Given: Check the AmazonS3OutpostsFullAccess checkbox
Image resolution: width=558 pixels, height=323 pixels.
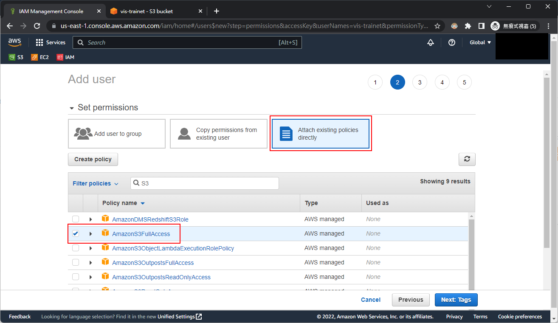Looking at the screenshot, I should pyautogui.click(x=75, y=262).
